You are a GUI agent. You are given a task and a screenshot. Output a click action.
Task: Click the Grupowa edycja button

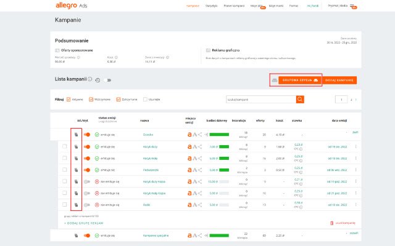[x=299, y=81]
